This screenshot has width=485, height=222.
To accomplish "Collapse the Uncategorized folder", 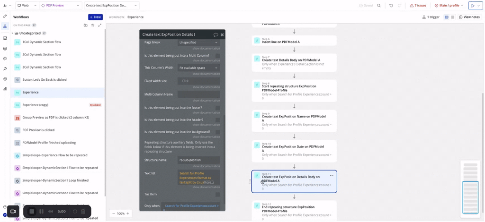I will click(13, 33).
